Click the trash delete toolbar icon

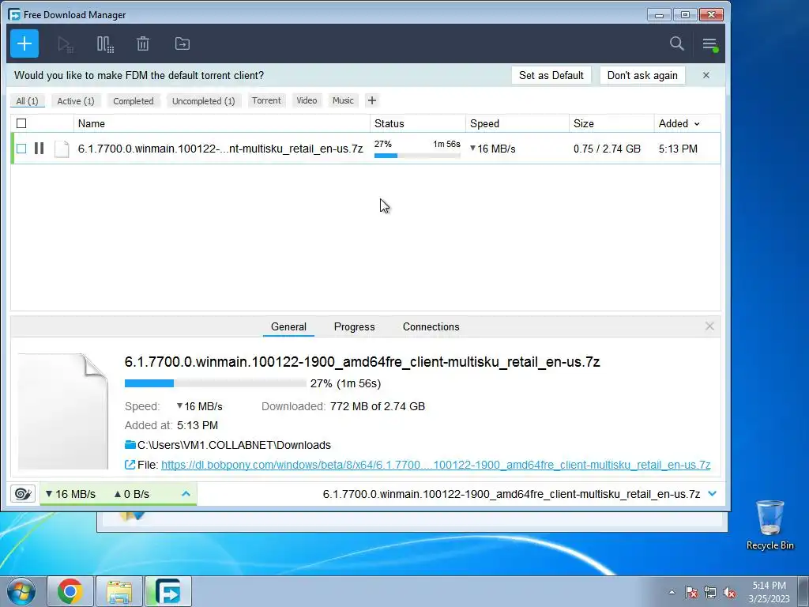[x=143, y=44]
